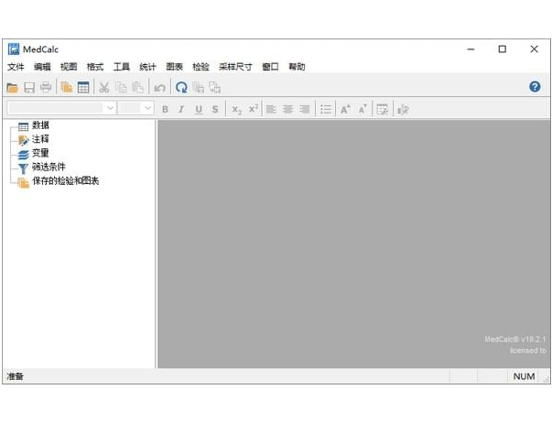Select the 变量 tree item
This screenshot has width=552, height=422.
pos(40,153)
